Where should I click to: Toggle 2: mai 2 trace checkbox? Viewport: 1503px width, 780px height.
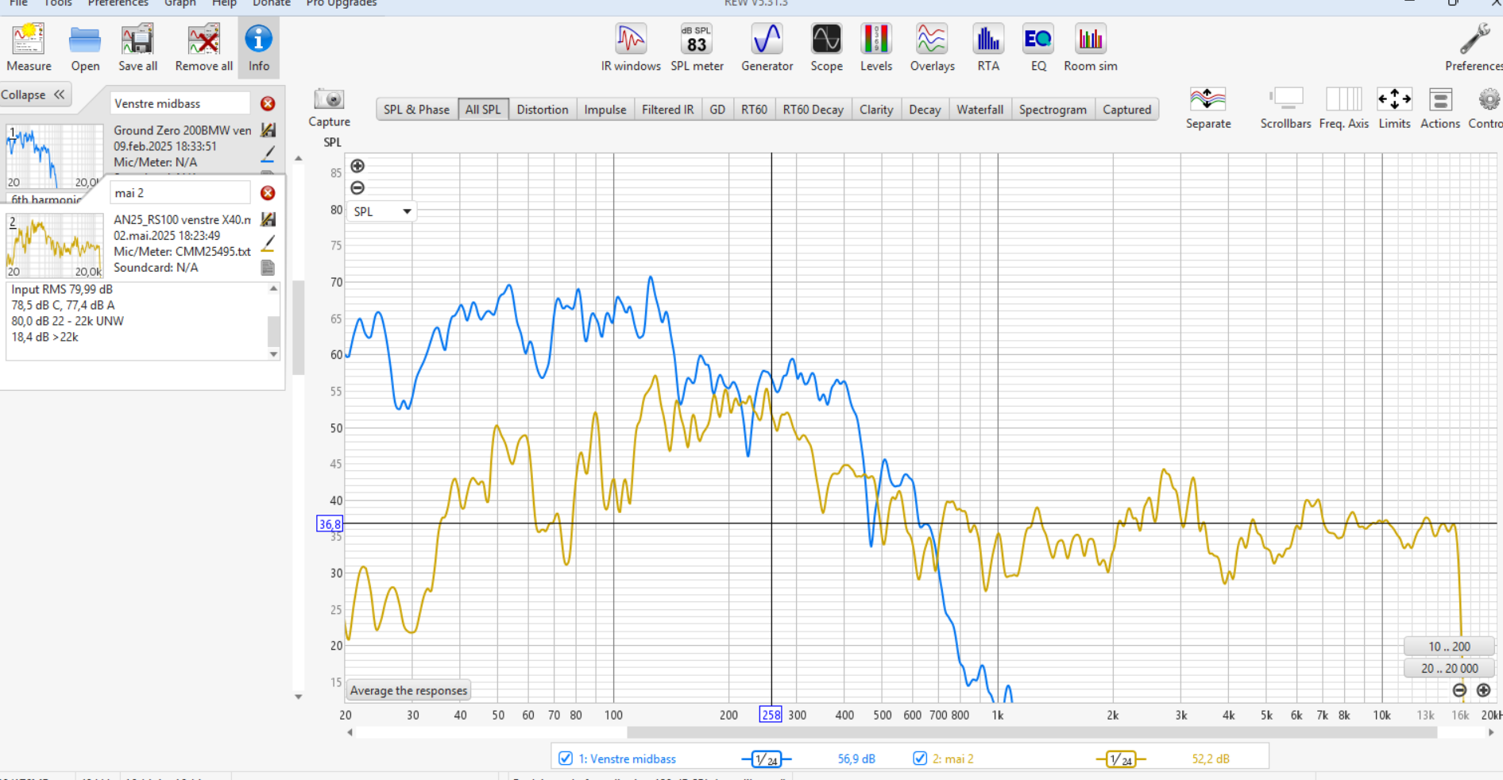click(920, 759)
